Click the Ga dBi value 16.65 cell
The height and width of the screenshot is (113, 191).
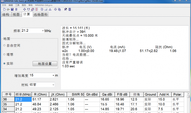[107, 99]
